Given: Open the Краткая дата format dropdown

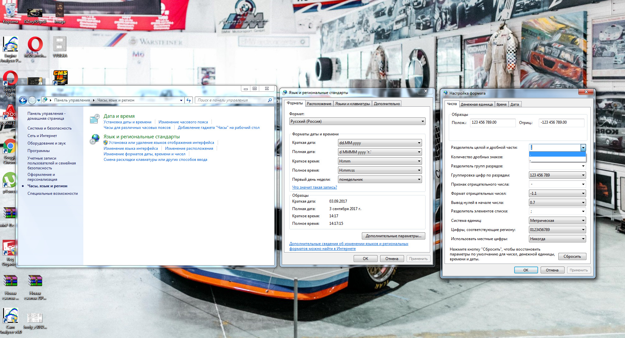Looking at the screenshot, I should pos(380,143).
